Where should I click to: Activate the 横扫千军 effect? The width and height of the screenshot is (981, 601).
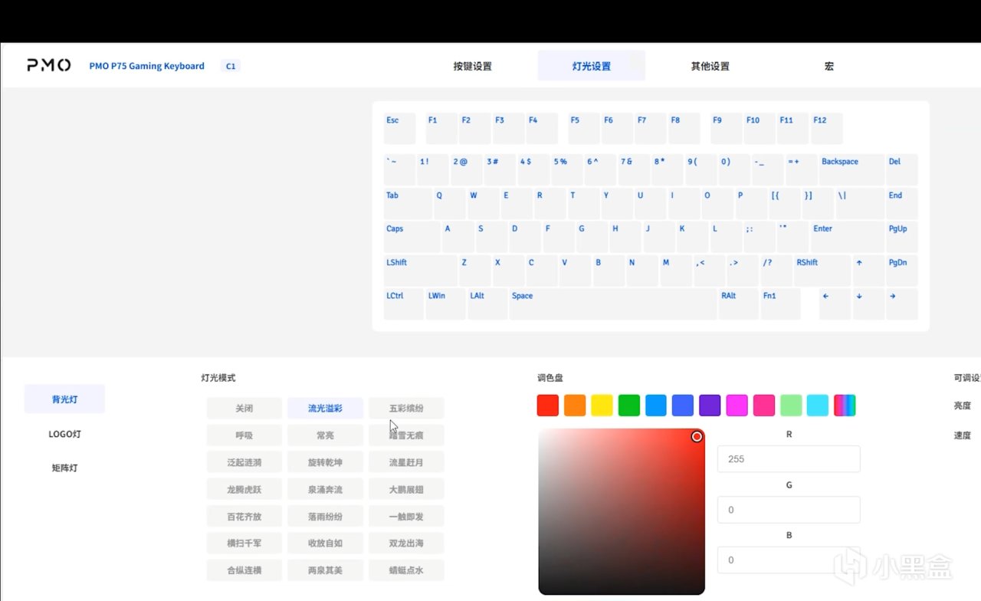tap(244, 543)
